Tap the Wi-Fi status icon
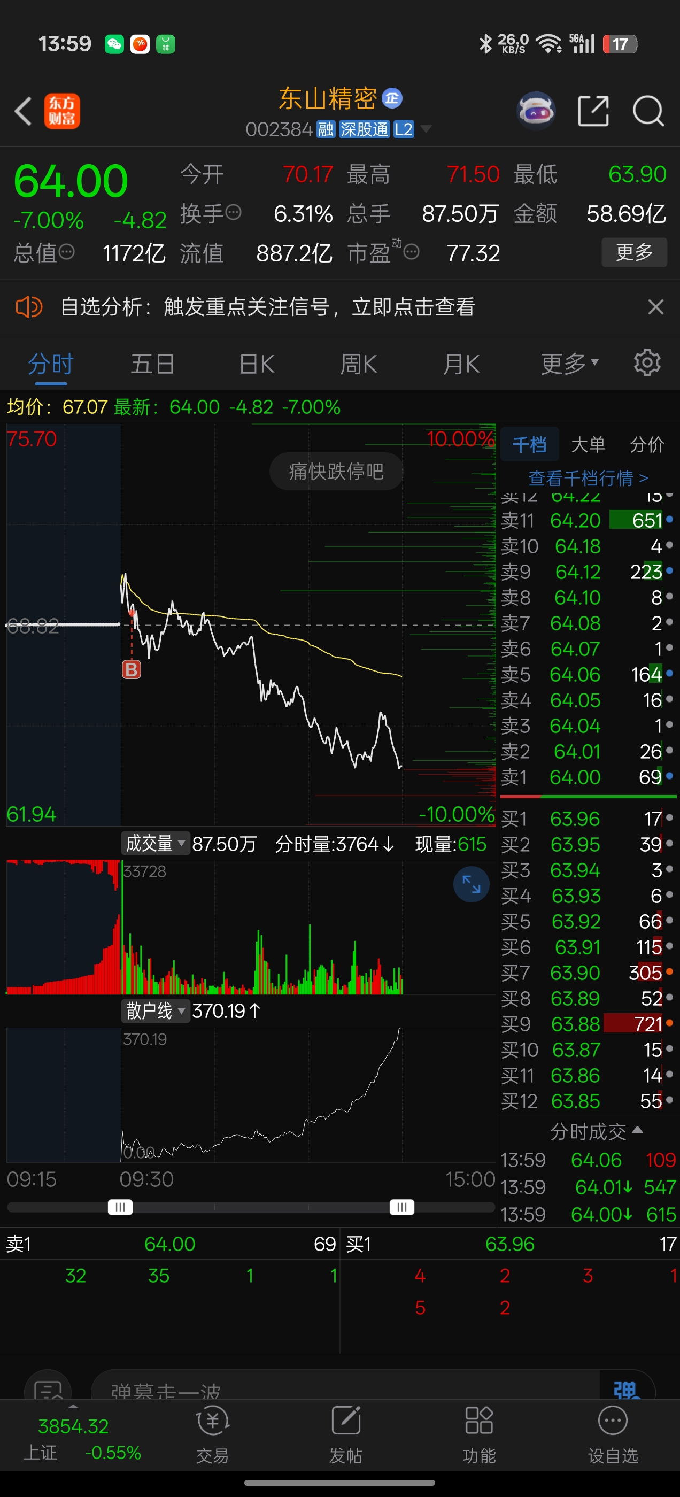The image size is (680, 1497). pos(548,44)
